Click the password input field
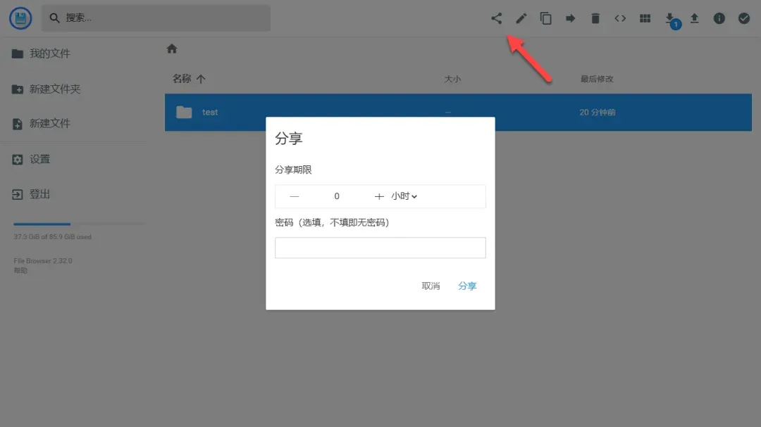Viewport: 761px width, 427px height. (x=380, y=248)
